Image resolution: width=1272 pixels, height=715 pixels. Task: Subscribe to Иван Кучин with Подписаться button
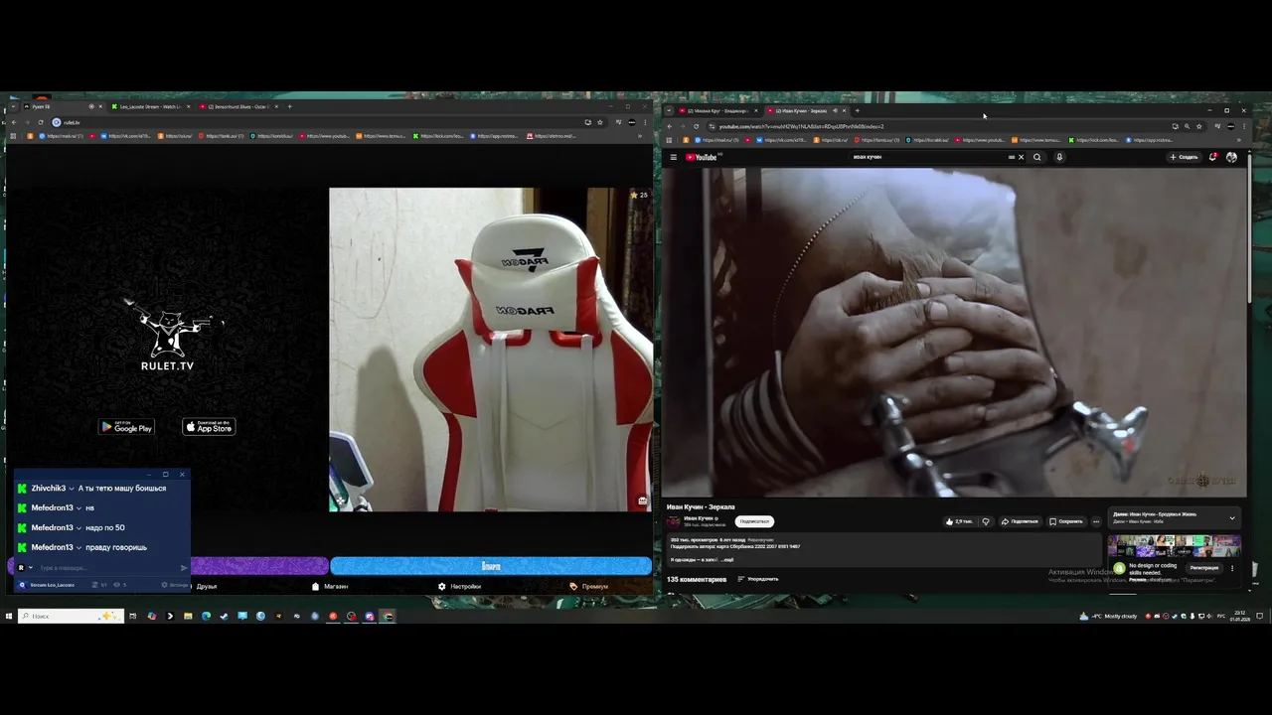pos(754,521)
